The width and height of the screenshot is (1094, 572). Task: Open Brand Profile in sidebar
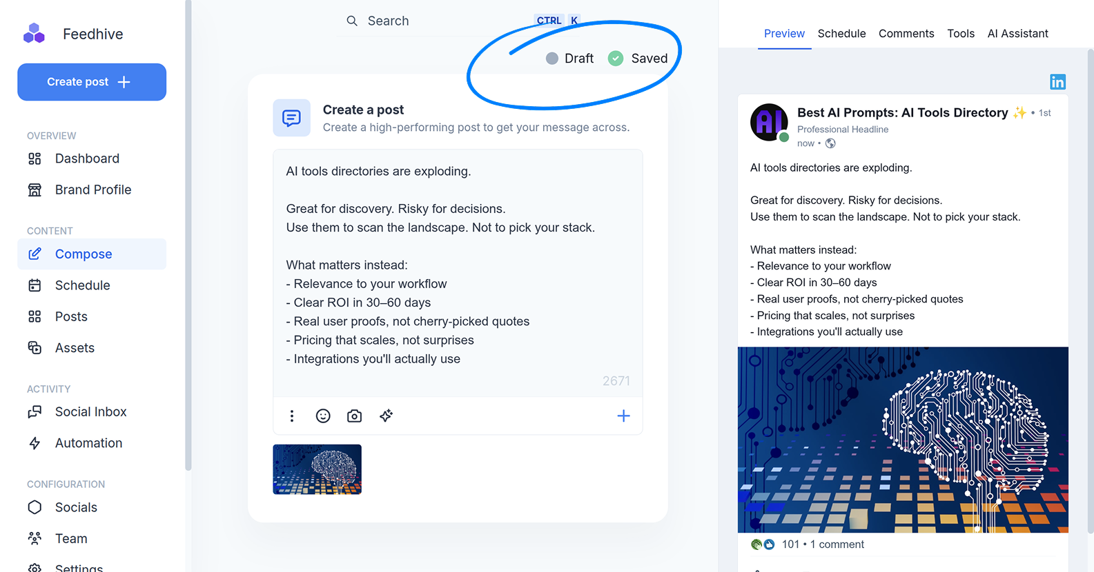[92, 190]
